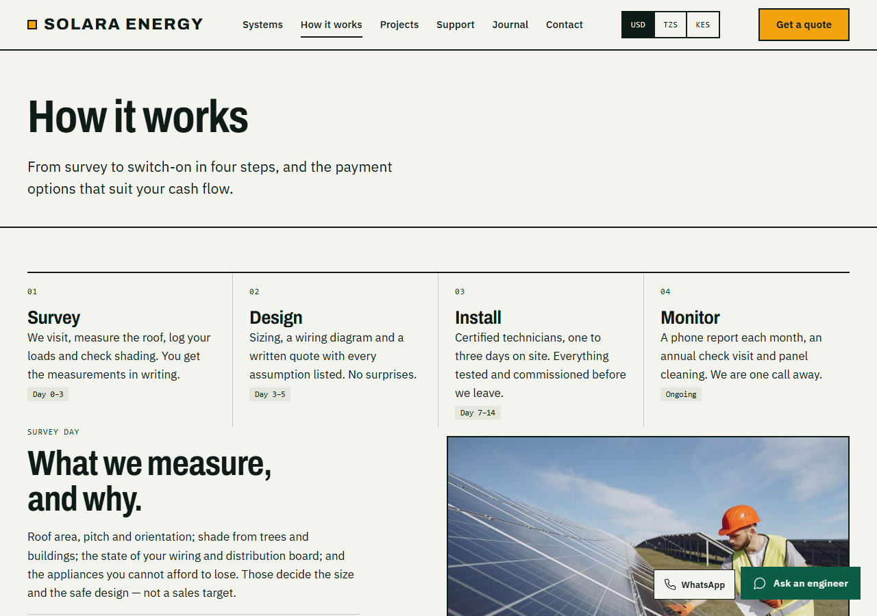877x616 pixels.
Task: Click the 'We visit, measure the roof' description
Action: [119, 356]
